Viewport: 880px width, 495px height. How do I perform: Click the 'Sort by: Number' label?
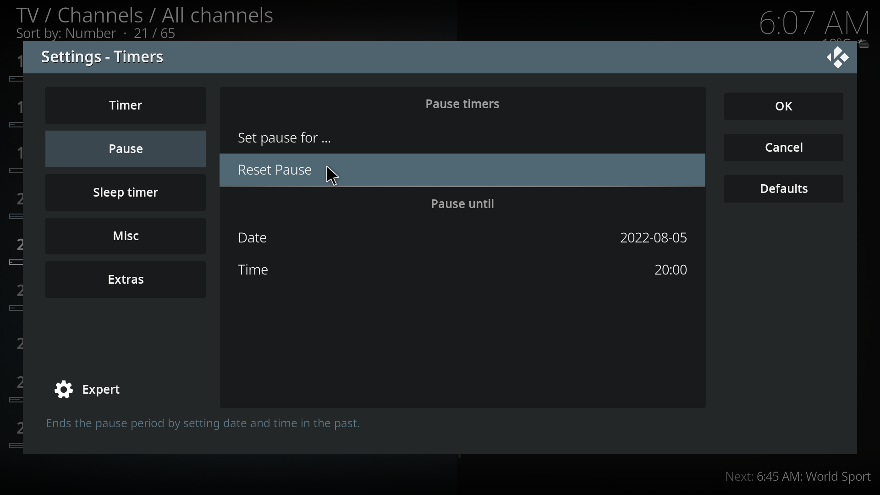point(66,34)
